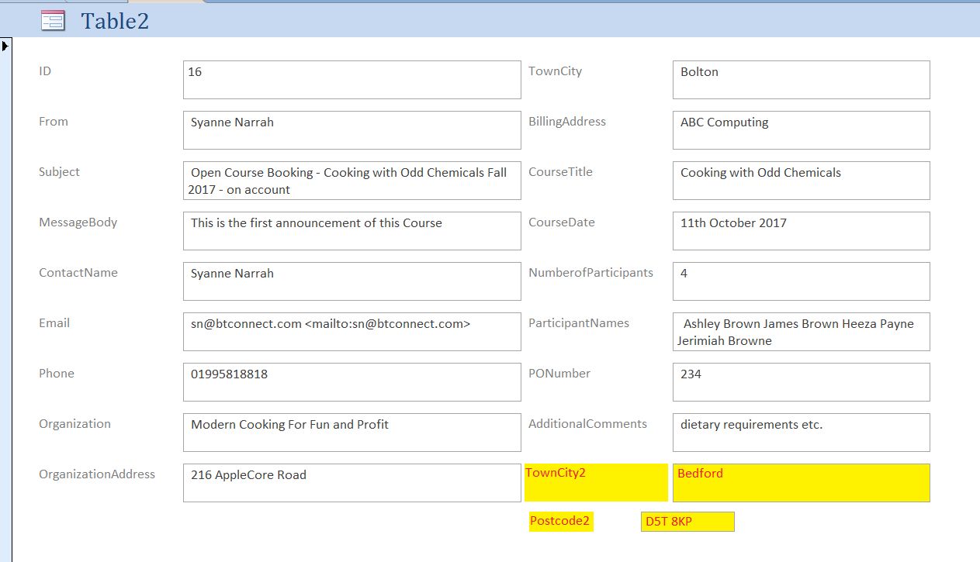This screenshot has width=980, height=562.
Task: Click the yellow Bedford TownCity2 field
Action: pos(802,483)
